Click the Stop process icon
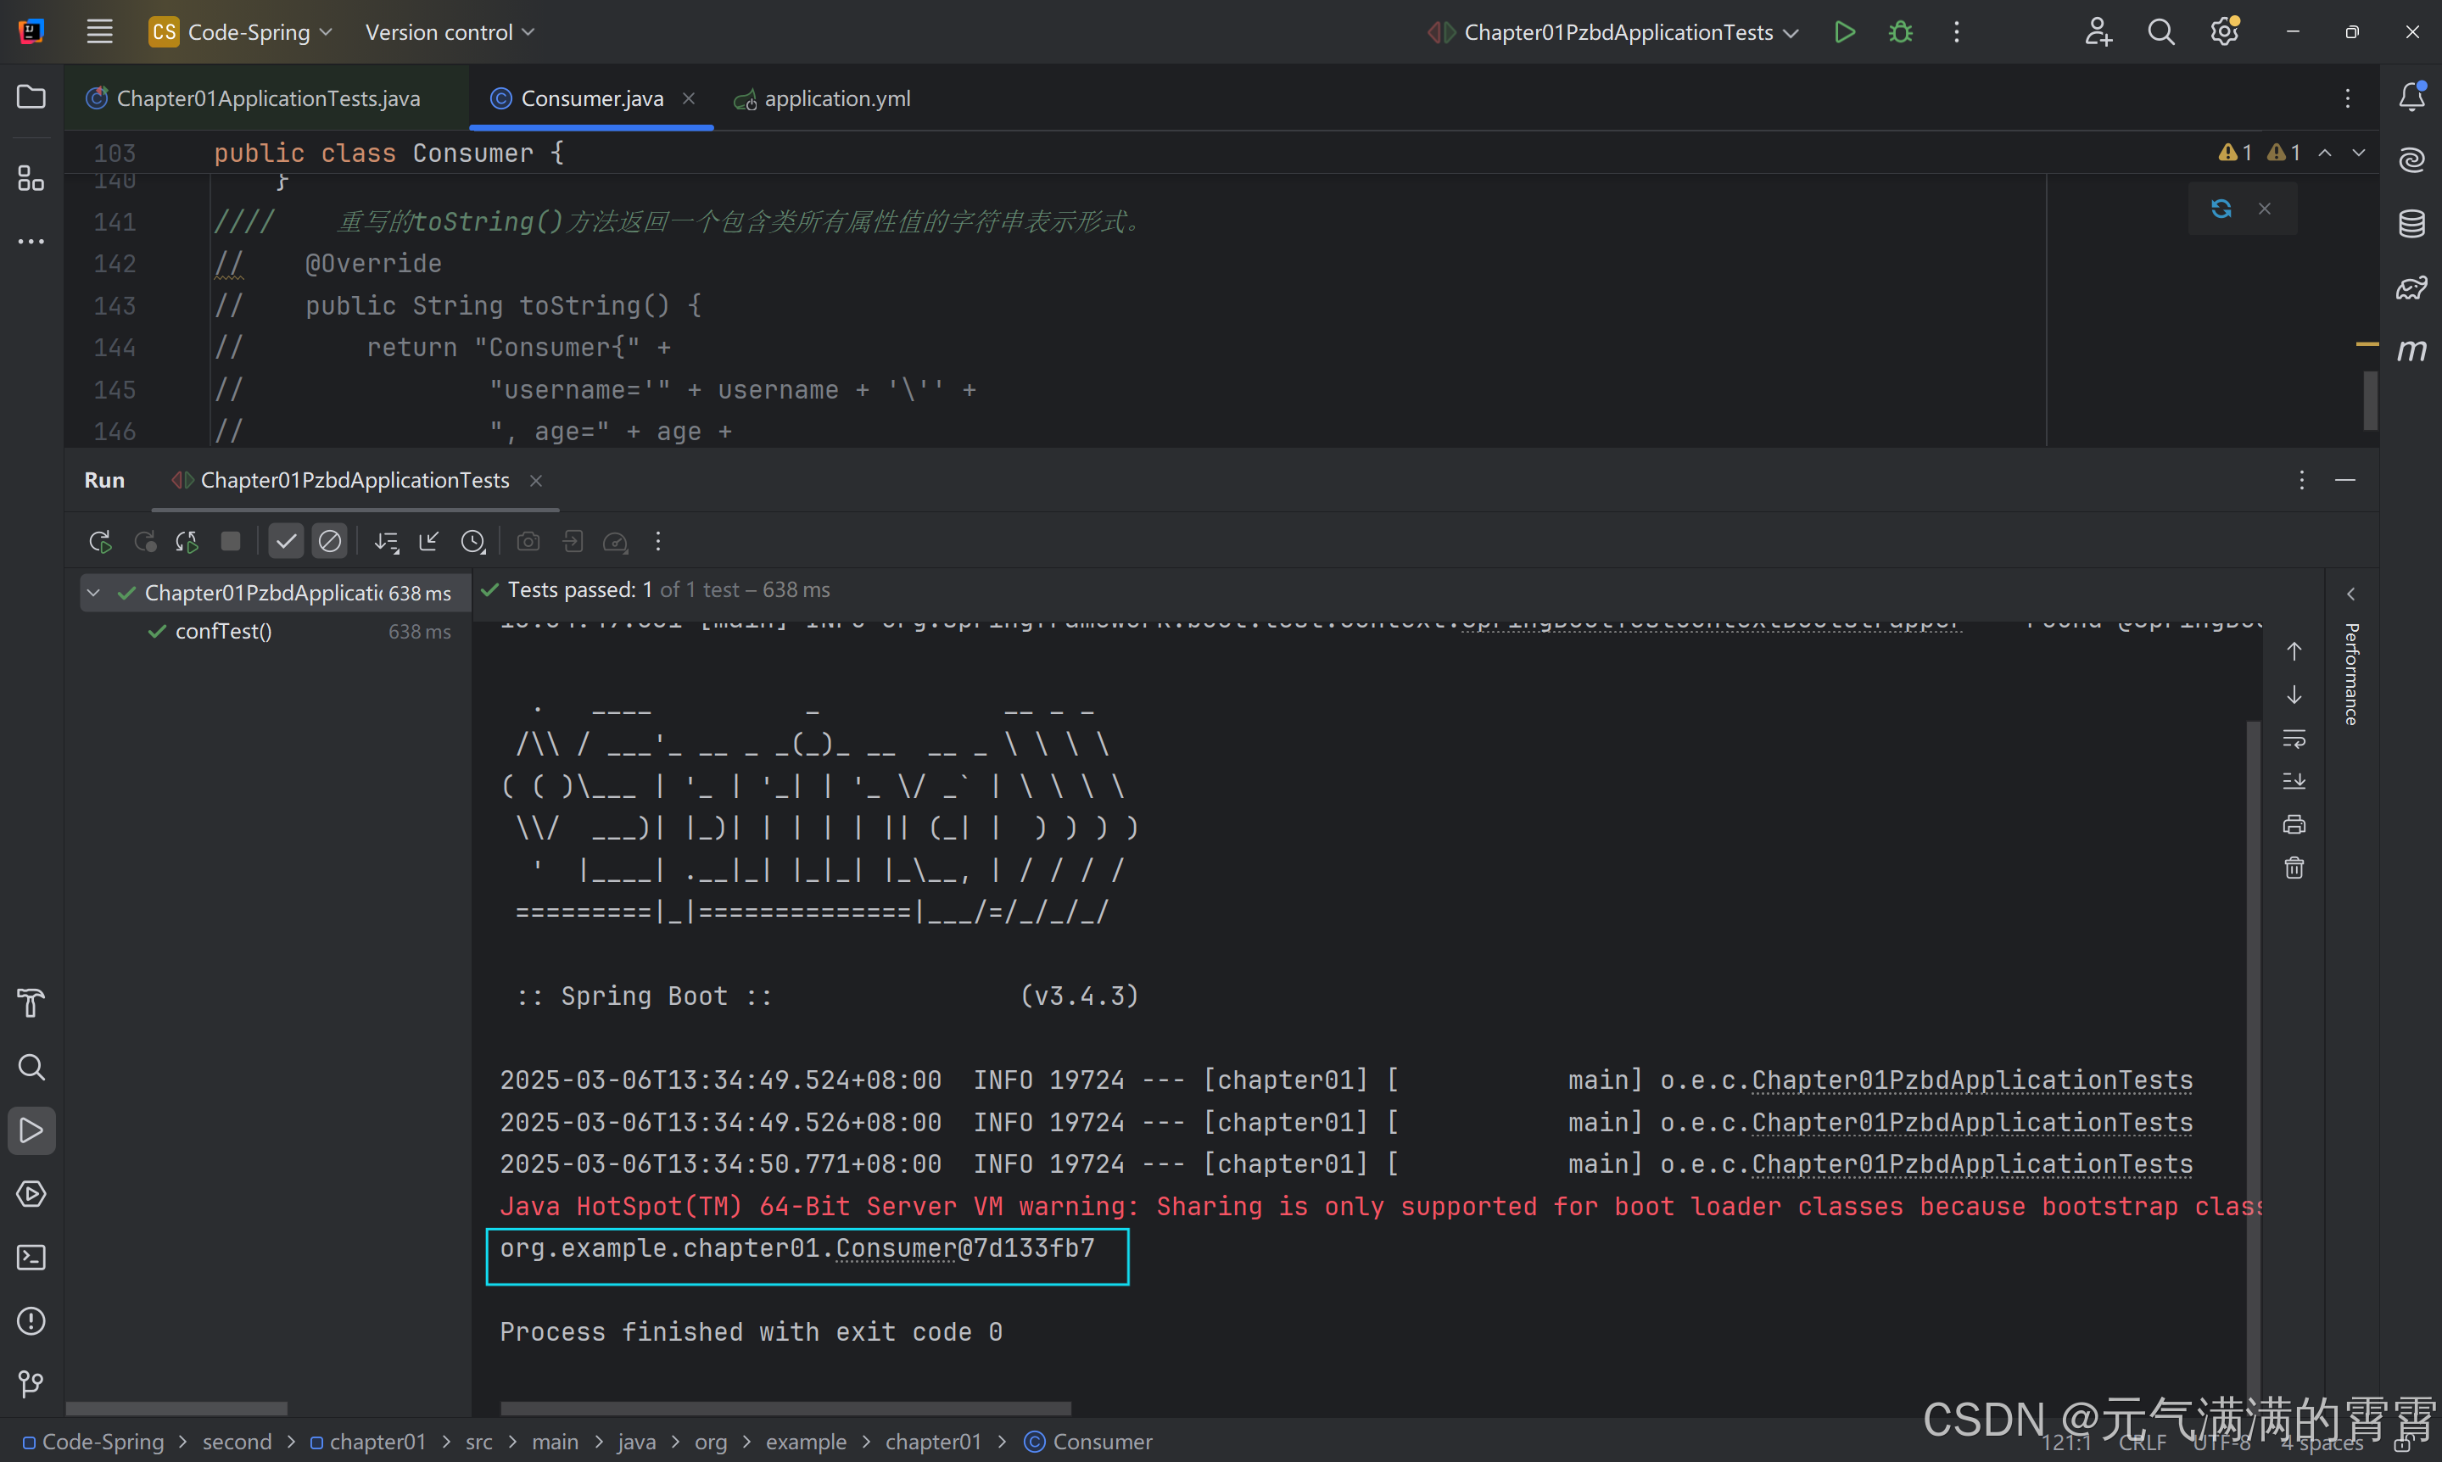This screenshot has height=1462, width=2442. [231, 541]
